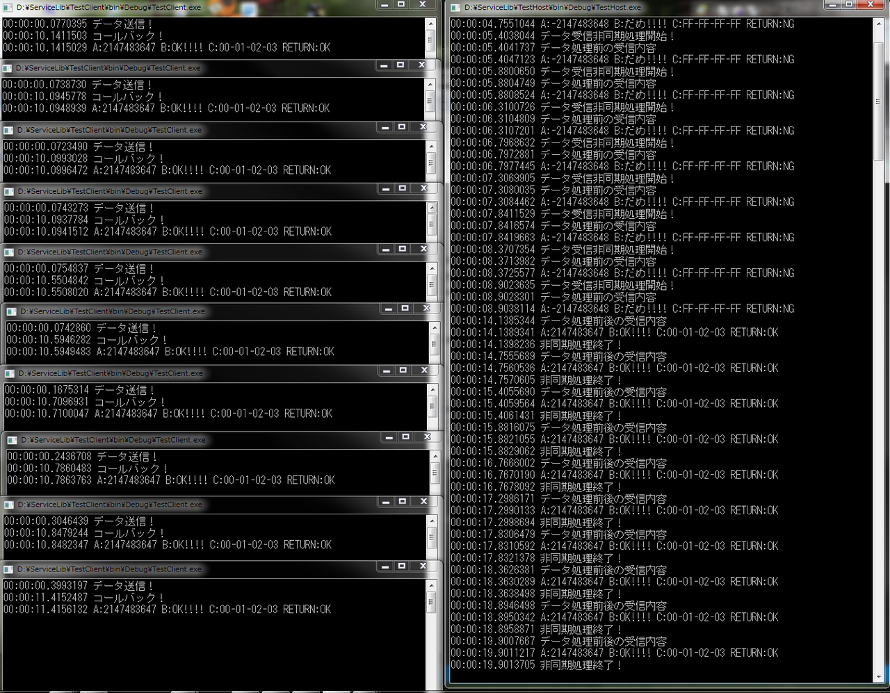Screen dimensions: 890x693
Task: Open console icon of TestClient window showing 00:00:00.0742860
Action: 12,311
